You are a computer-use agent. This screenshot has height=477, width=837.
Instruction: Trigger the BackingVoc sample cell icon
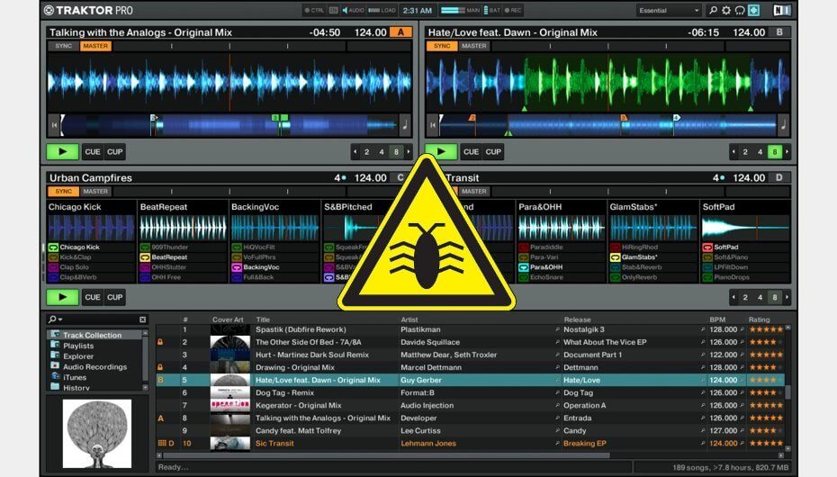[x=237, y=267]
